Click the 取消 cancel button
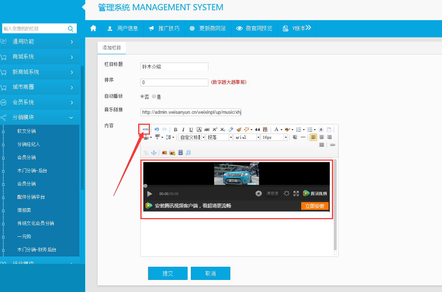This screenshot has height=292, width=442. [x=211, y=273]
